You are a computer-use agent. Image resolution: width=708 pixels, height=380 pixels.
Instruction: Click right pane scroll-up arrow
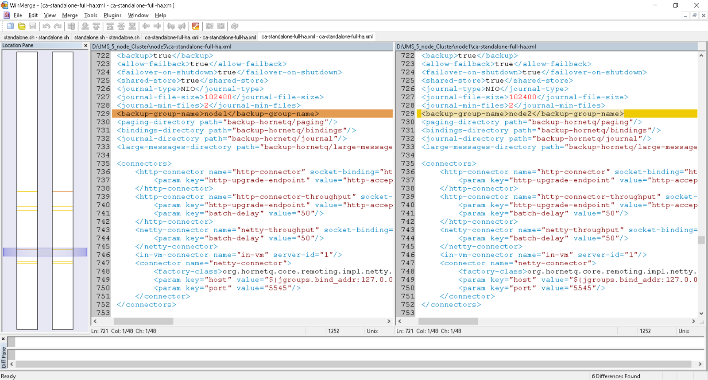coord(701,55)
